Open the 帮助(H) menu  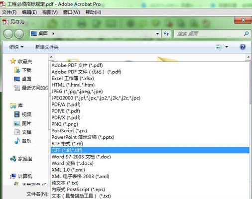pos(93,12)
